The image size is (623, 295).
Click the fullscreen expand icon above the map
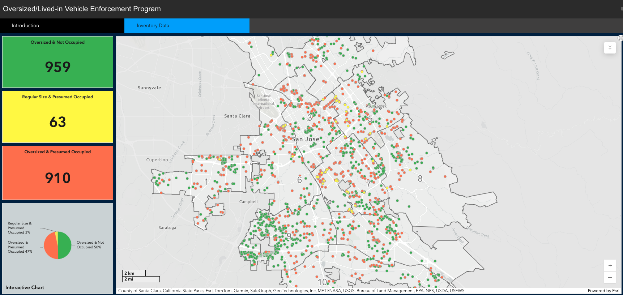click(x=620, y=38)
